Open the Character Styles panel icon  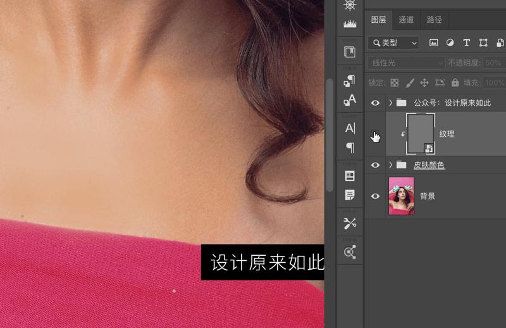[350, 100]
